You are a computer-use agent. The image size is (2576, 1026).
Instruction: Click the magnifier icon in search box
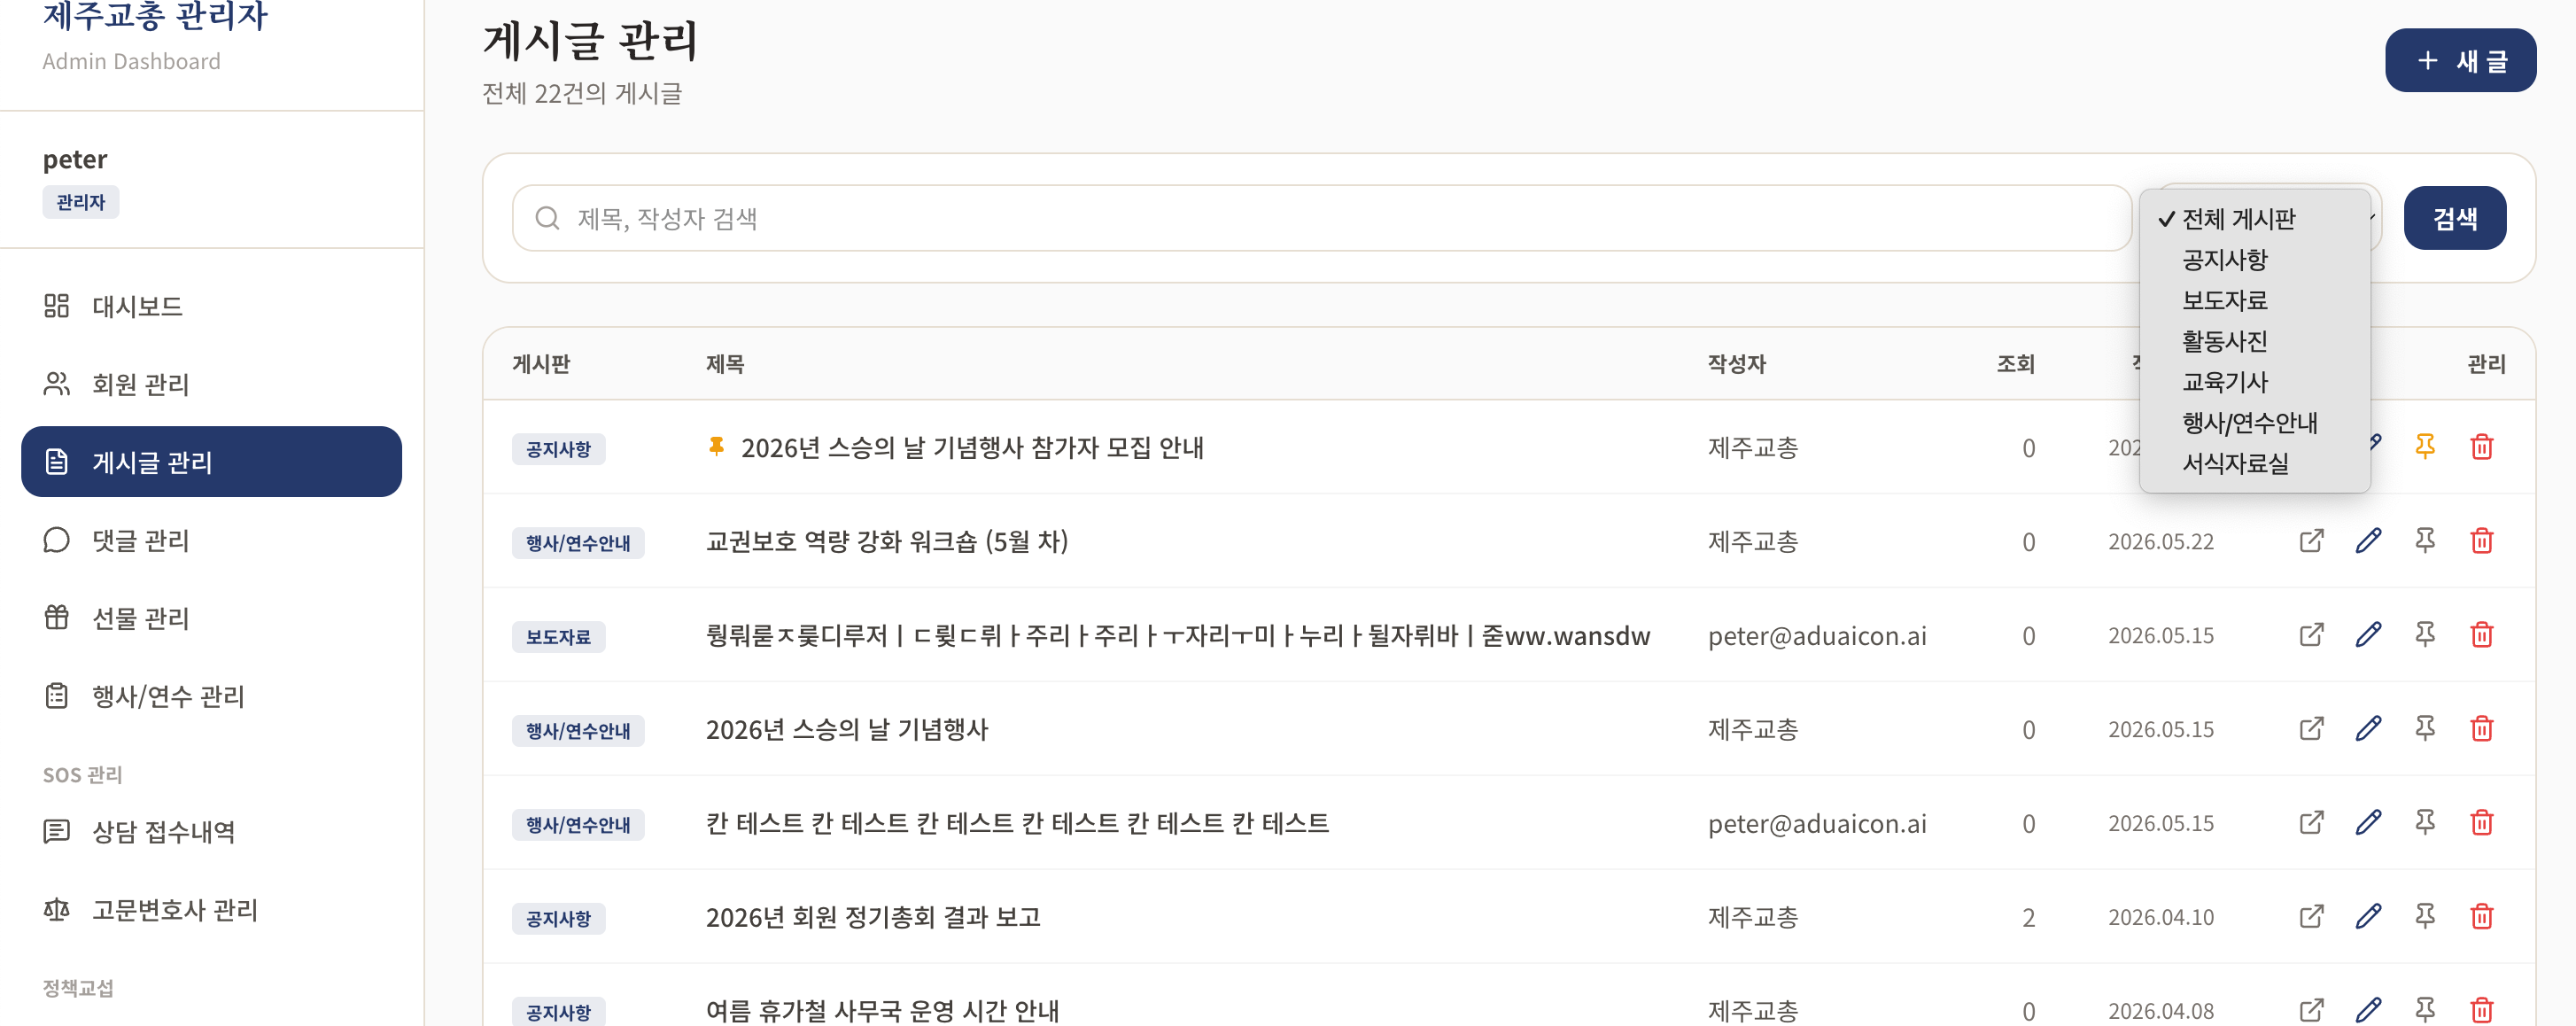click(x=547, y=218)
